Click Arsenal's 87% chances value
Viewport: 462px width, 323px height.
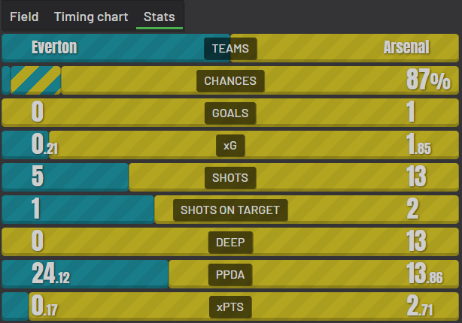tap(427, 81)
